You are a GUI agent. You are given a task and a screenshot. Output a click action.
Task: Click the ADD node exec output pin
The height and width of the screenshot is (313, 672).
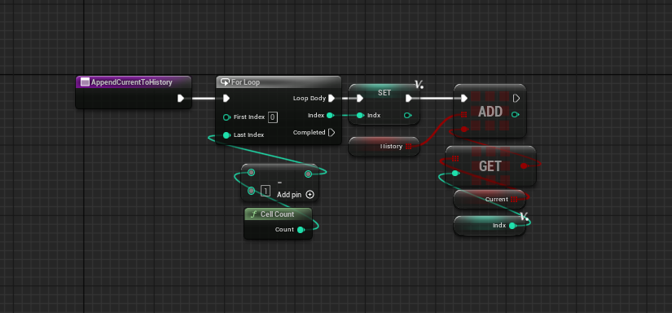(516, 99)
